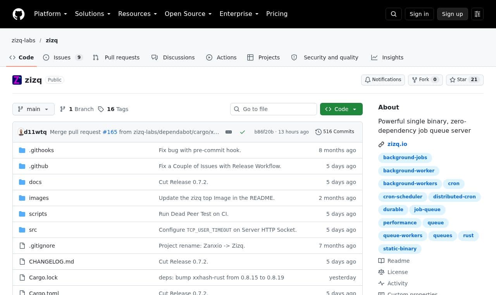Click the Cargo.lock file icon
Screen dimensions: 496x295
click(x=22, y=278)
